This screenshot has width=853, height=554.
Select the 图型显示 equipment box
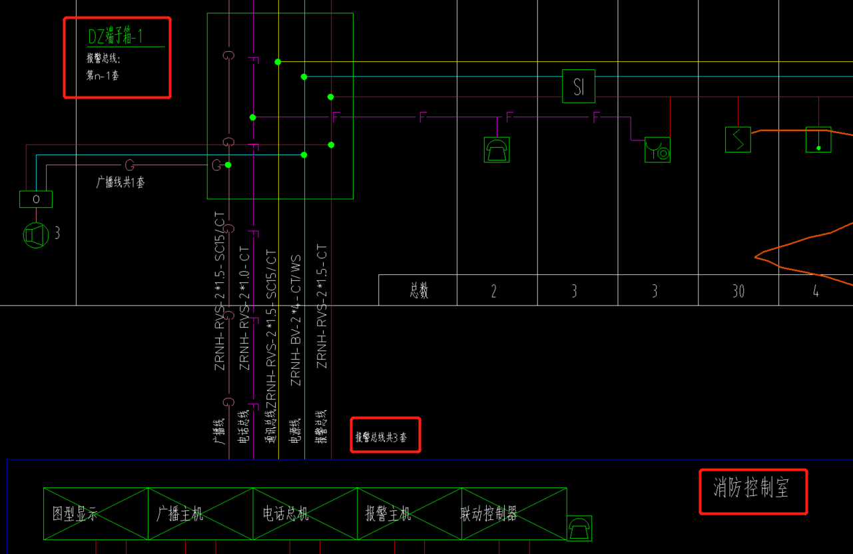point(96,514)
